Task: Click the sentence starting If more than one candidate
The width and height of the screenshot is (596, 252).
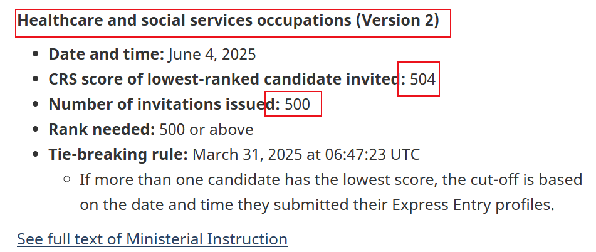Action: click(x=331, y=192)
